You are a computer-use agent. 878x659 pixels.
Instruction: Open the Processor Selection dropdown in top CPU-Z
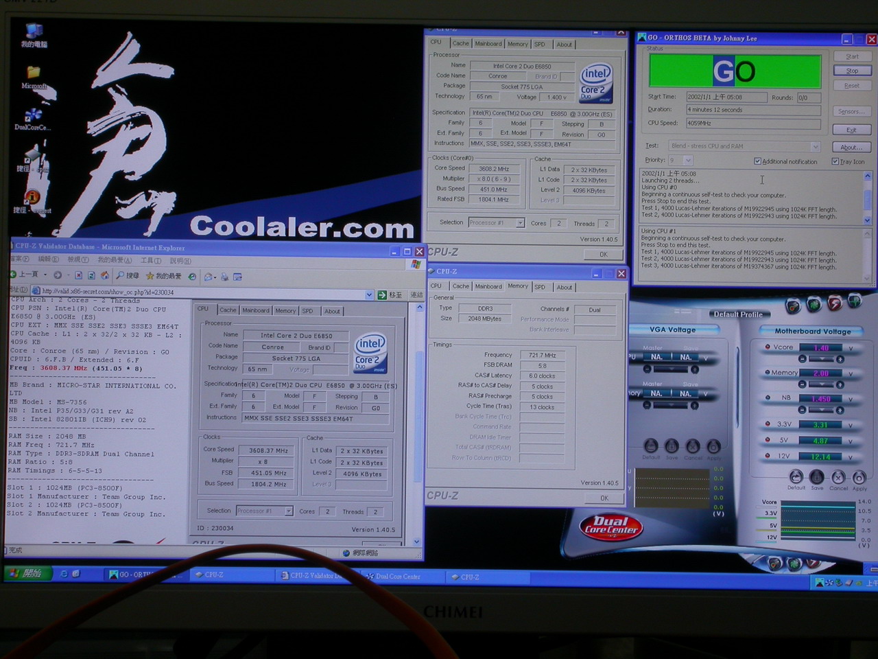tap(520, 222)
